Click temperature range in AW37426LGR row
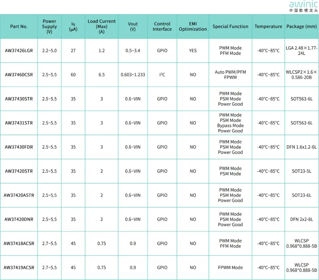The height and width of the screenshot is (280, 319). point(268,50)
